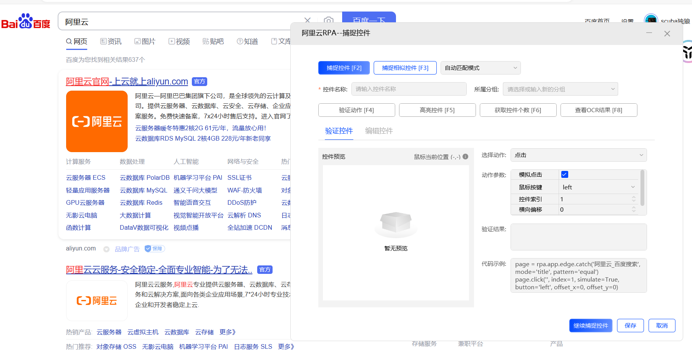Open Baidu image search camera icon
Screen dimensions: 692x353
328,20
